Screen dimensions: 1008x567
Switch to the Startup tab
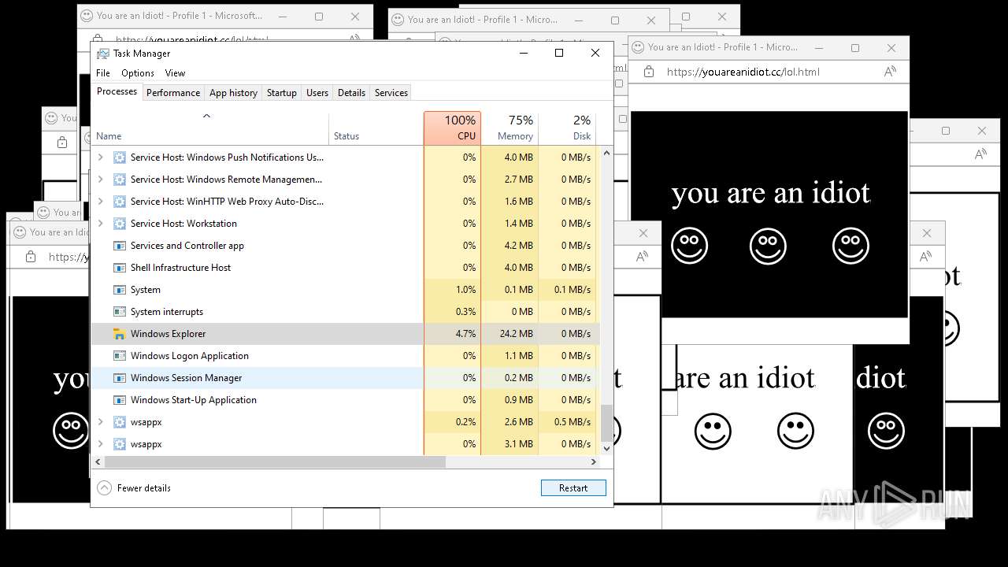pyautogui.click(x=281, y=93)
